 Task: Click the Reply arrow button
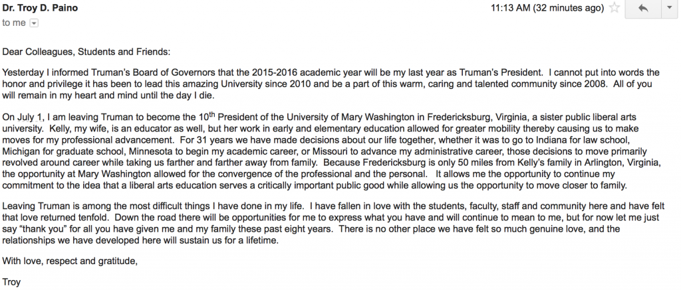[x=642, y=9]
